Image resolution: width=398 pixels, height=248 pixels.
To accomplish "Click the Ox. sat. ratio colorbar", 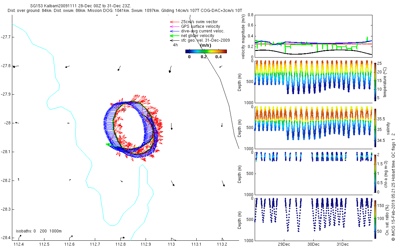I will (375, 219).
